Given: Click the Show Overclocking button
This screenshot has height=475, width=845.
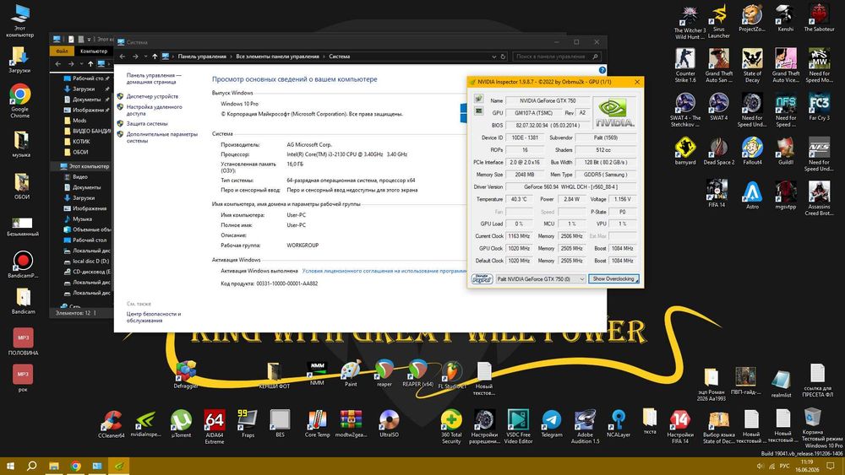Looking at the screenshot, I should [613, 279].
